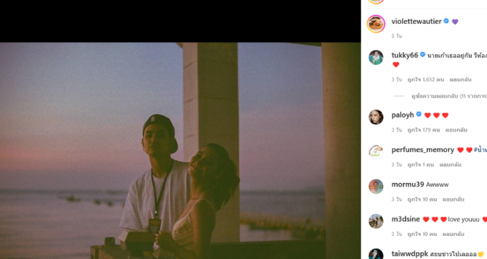The image size is (487, 259).
Task: Open taiwwdppk profile avatar
Action: click(x=376, y=254)
